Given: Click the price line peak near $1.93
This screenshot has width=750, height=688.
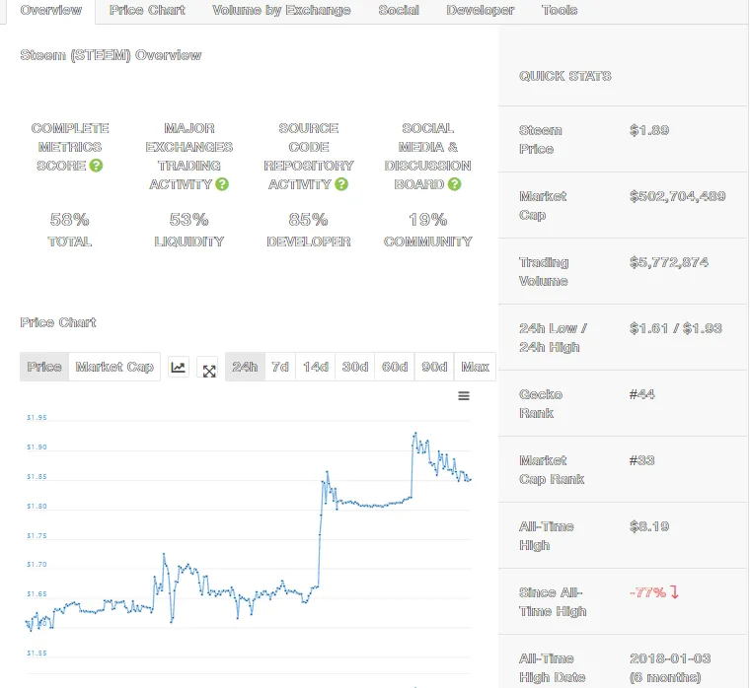Looking at the screenshot, I should [x=415, y=434].
